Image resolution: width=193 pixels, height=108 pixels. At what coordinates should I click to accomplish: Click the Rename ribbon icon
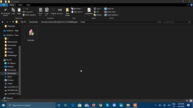click(x=60, y=11)
